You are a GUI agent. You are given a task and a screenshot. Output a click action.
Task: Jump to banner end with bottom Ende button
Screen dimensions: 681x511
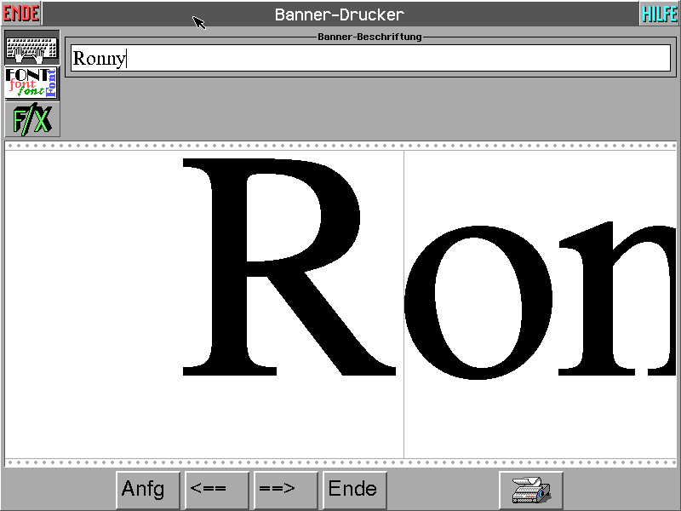tap(355, 490)
